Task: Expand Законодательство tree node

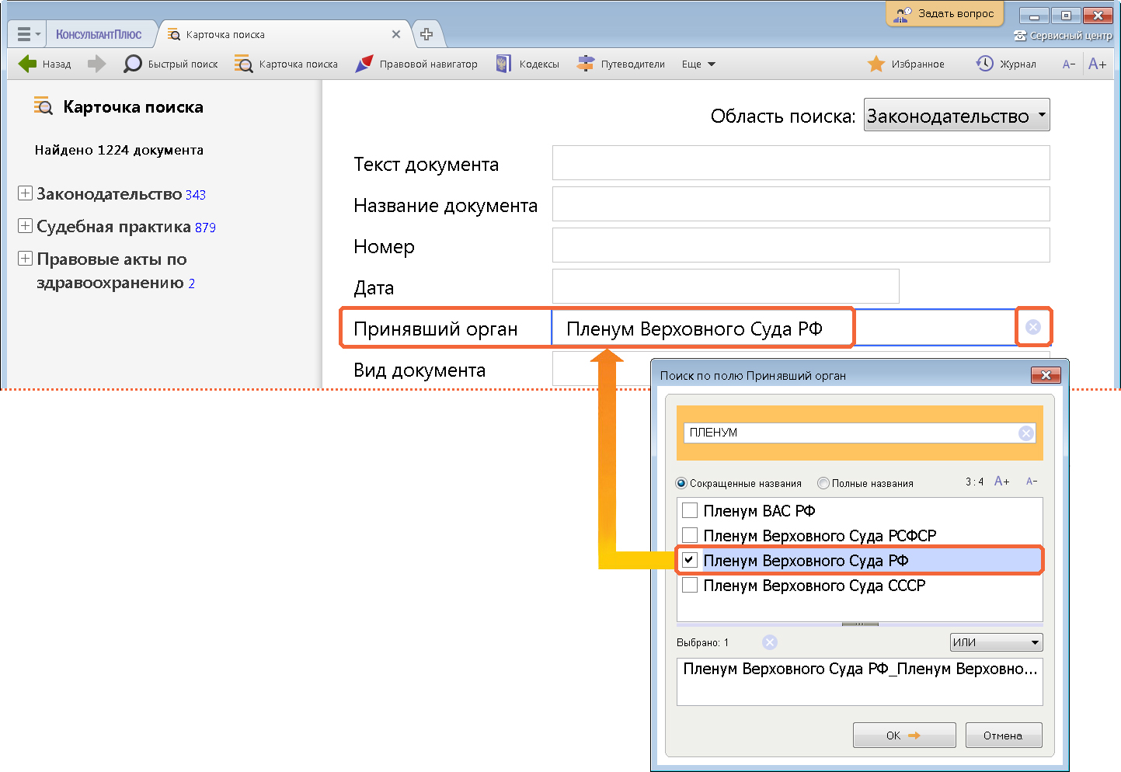Action: (25, 193)
